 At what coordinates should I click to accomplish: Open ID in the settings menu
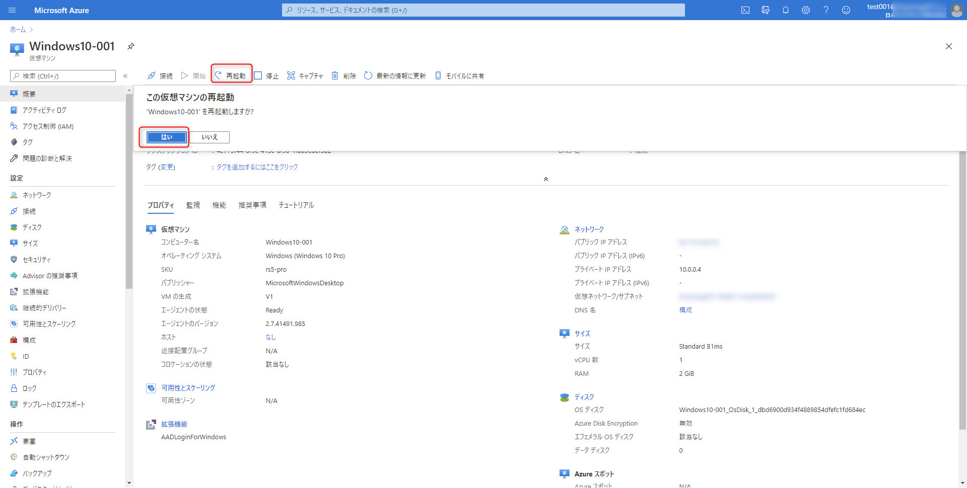tap(62, 356)
